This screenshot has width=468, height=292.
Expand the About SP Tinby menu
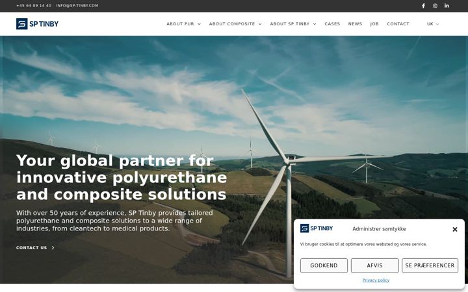click(293, 24)
